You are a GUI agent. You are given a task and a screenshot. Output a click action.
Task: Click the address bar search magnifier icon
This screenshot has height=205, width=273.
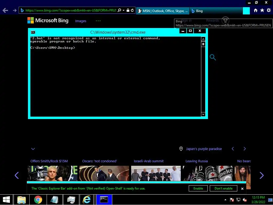[119, 10]
